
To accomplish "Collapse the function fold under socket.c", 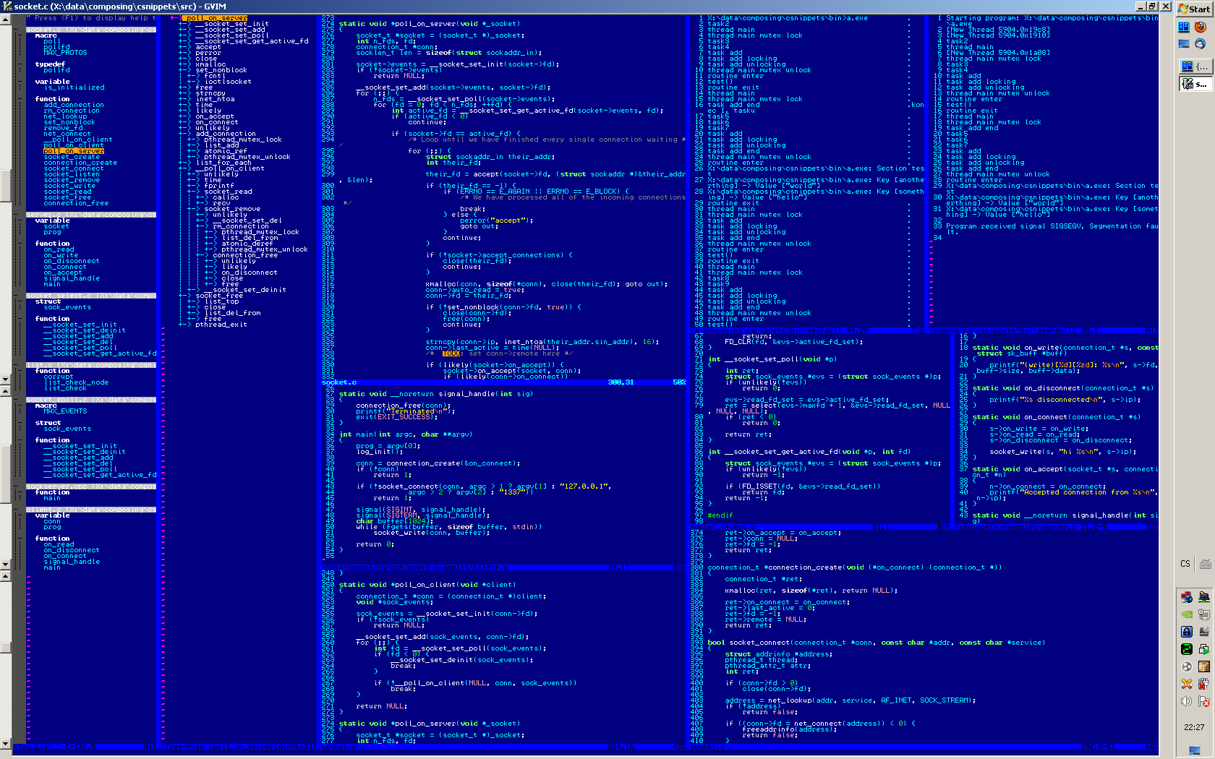I will pos(20,99).
